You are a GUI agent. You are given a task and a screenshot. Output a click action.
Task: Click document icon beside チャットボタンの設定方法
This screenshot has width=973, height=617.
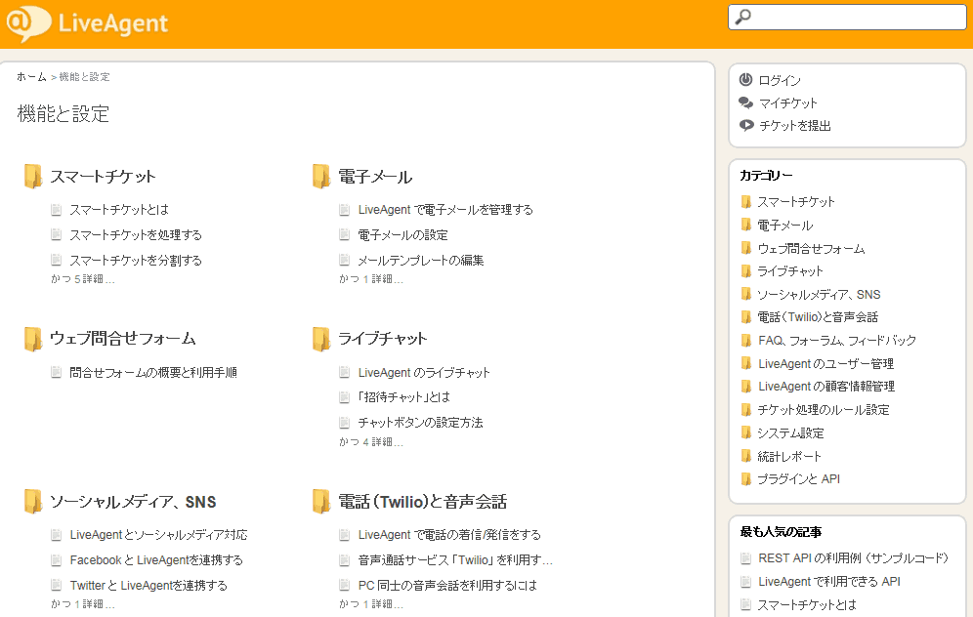345,423
